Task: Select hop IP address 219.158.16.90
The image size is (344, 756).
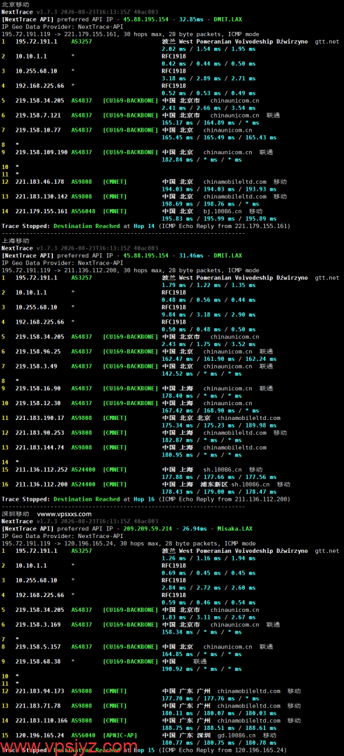Action: 38,389
